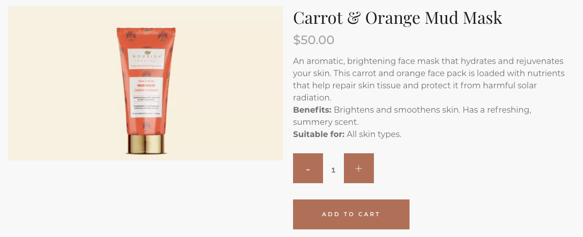583x237 pixels.
Task: Click the gold cap of the tube
Action: click(x=145, y=144)
